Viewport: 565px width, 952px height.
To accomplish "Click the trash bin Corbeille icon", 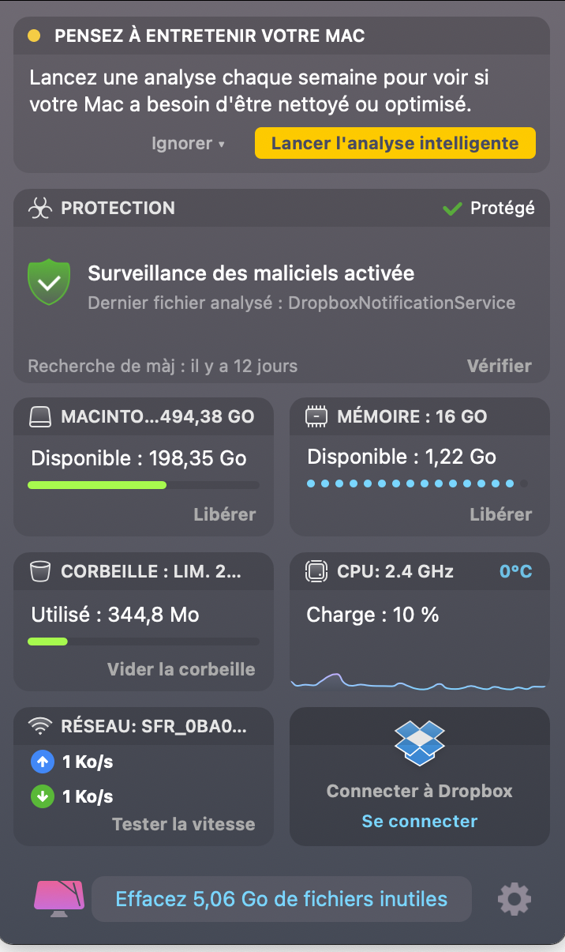I will point(40,571).
